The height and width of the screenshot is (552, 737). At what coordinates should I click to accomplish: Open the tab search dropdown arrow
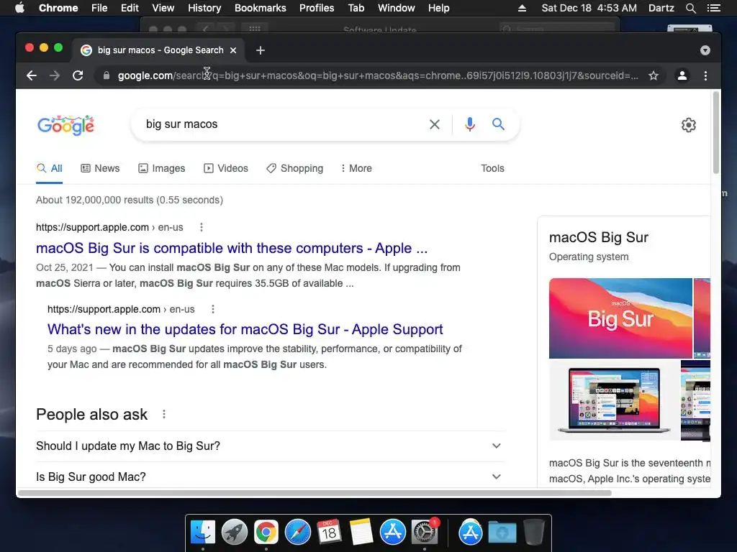(x=705, y=50)
